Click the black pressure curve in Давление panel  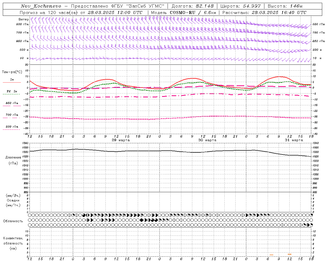click(170, 151)
